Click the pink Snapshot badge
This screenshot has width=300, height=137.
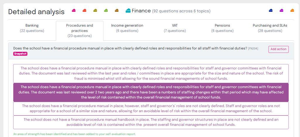click(x=20, y=54)
